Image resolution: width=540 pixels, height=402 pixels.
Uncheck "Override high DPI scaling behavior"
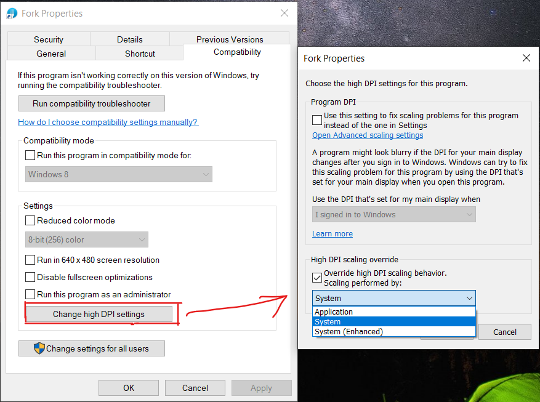click(317, 278)
